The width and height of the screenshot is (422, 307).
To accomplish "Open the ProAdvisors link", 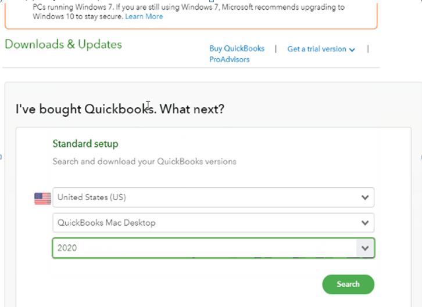I will click(229, 59).
